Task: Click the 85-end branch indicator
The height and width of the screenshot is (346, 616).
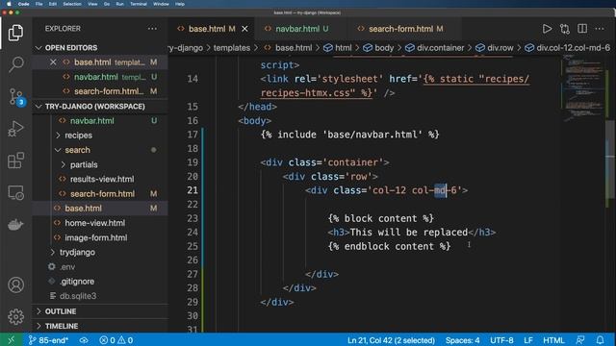Action: [x=48, y=340]
